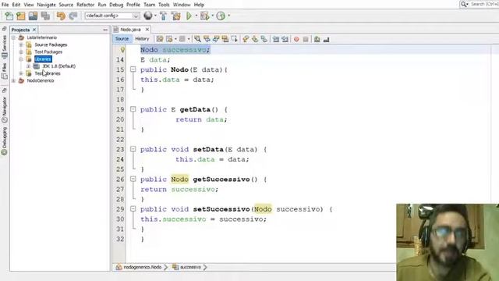
Task: Collapse the ListaVeterinario project node
Action: click(x=14, y=37)
